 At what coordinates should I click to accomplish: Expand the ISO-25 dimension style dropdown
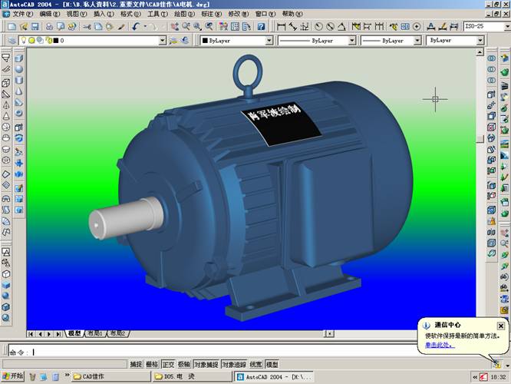(507, 26)
